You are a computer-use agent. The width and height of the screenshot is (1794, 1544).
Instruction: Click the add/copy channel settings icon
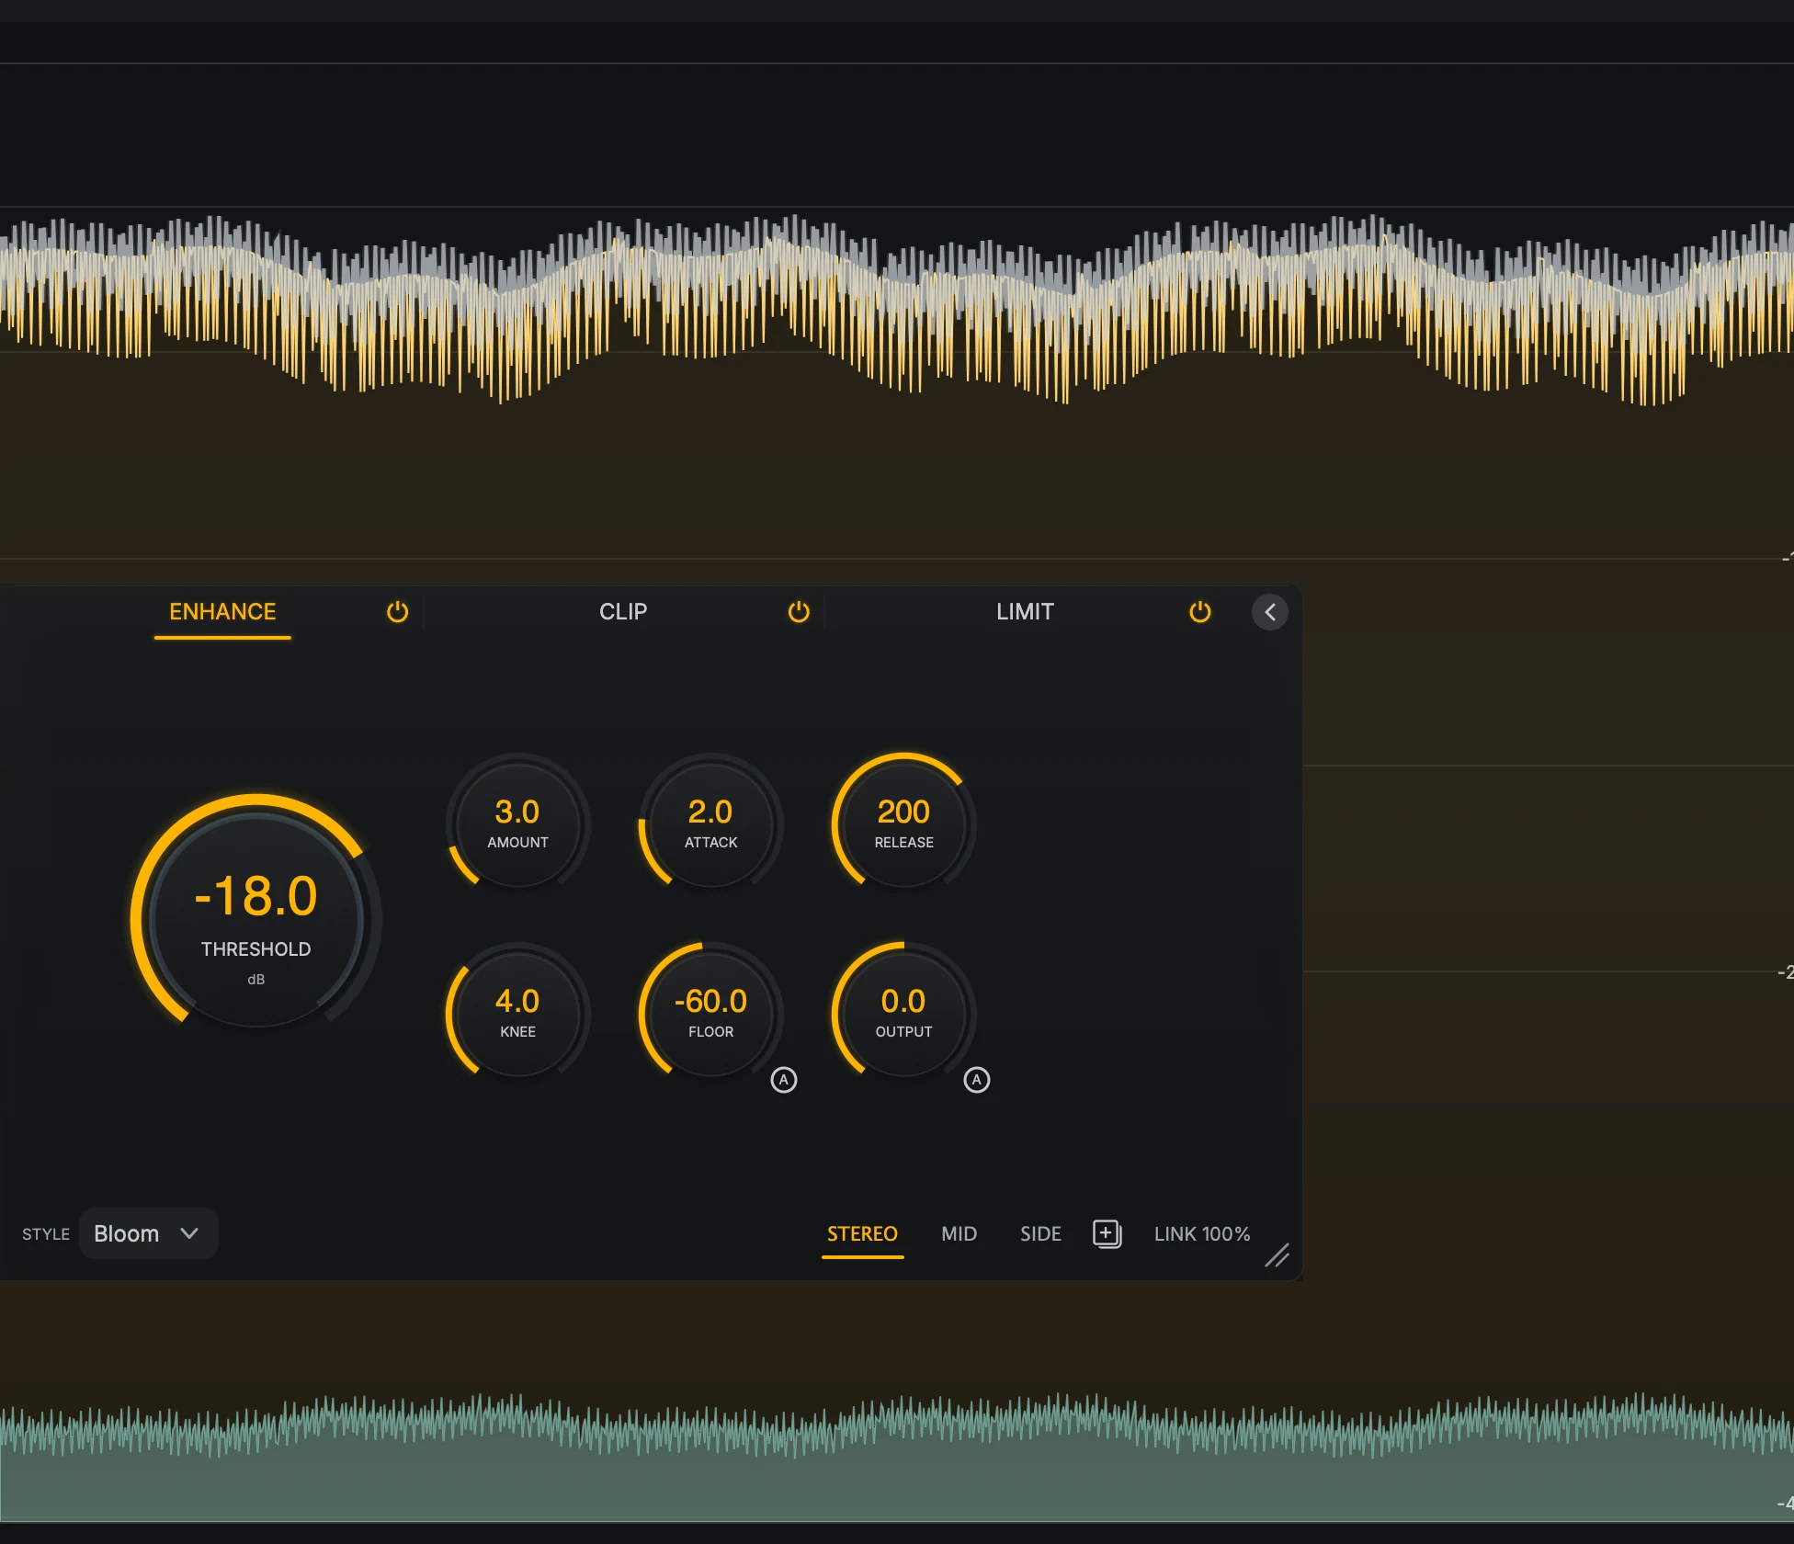pos(1107,1233)
